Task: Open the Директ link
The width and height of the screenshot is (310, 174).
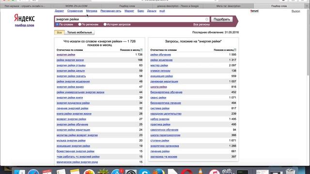Action: click(59, 11)
